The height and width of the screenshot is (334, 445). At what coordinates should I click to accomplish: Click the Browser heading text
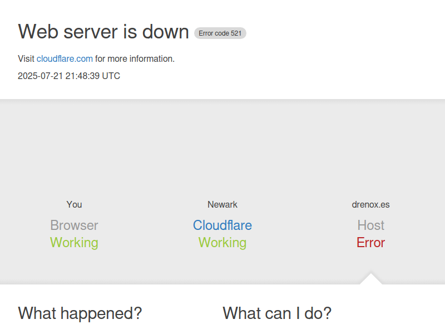[x=74, y=225]
